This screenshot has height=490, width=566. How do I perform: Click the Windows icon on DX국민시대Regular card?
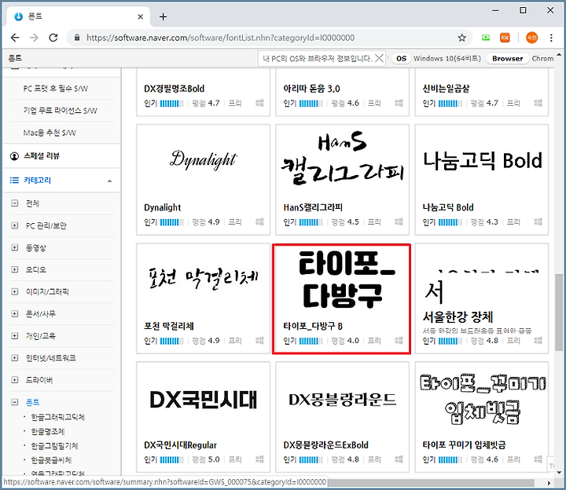pos(259,459)
